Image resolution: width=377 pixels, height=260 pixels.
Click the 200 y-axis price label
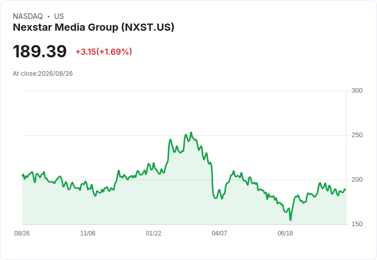357,180
